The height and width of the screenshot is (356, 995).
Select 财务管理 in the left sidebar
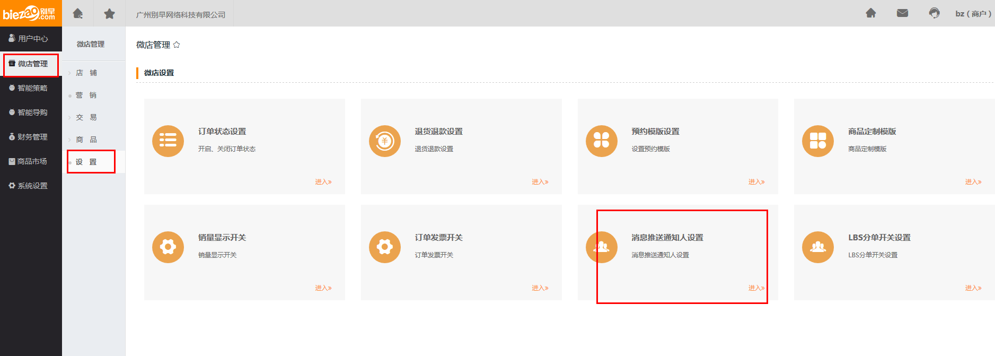(32, 137)
